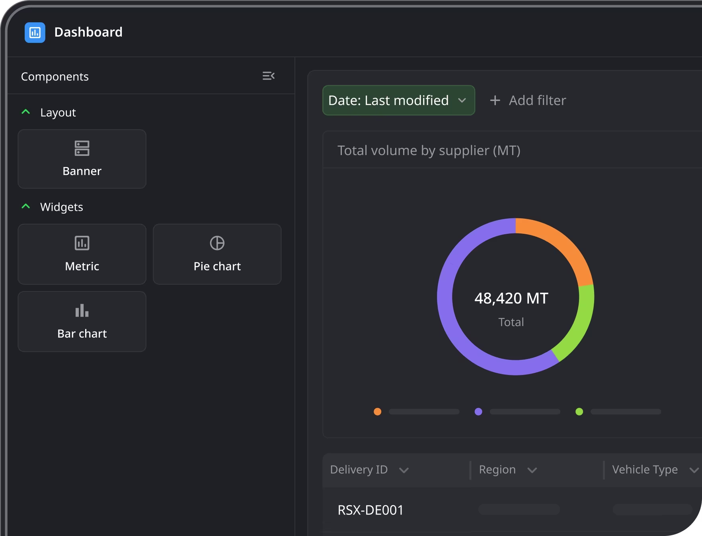702x536 pixels.
Task: Select the Bar chart widget tile
Action: click(x=82, y=322)
